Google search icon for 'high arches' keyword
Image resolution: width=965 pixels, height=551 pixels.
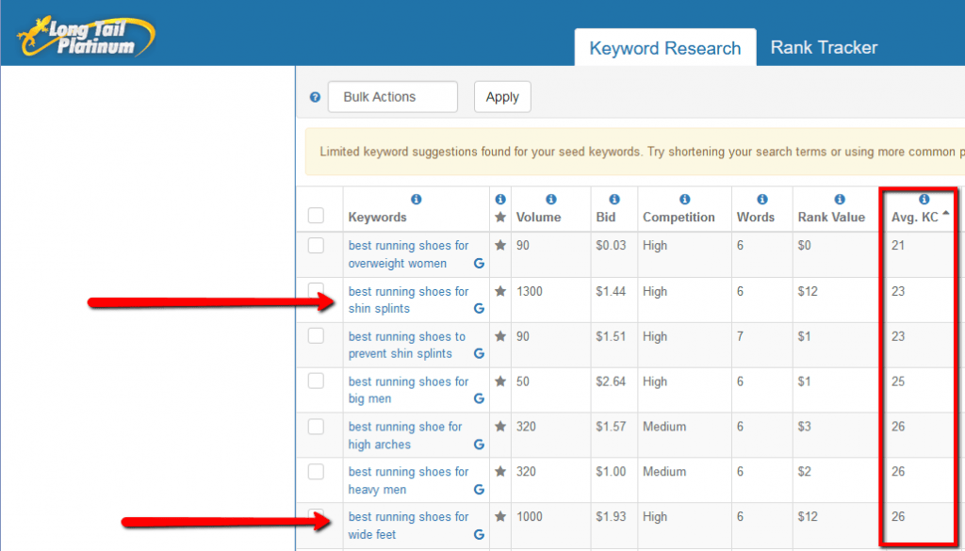(x=479, y=444)
